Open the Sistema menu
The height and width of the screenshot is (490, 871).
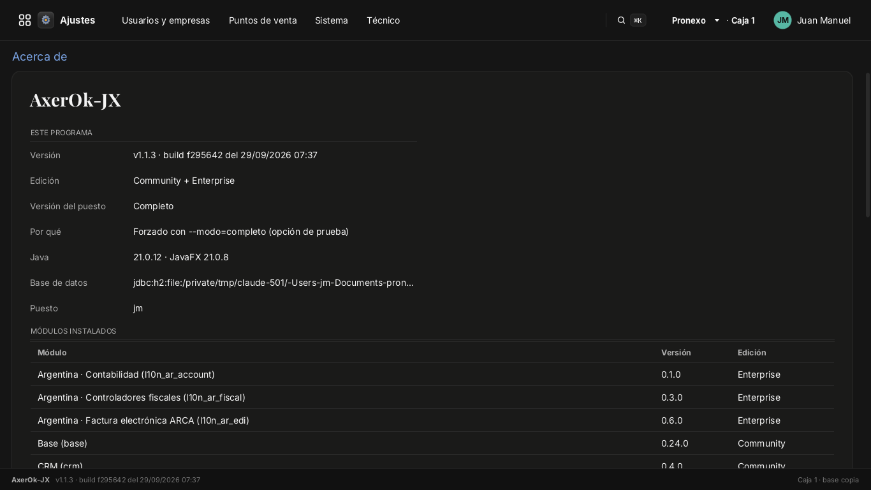(332, 20)
